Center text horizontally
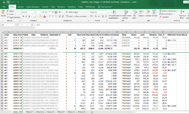The height and width of the screenshot is (114, 189). [53, 16]
